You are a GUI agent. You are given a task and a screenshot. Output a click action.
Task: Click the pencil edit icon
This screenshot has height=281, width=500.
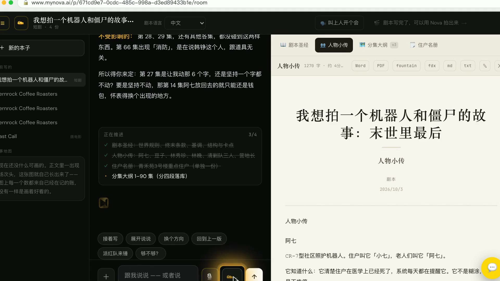485,66
